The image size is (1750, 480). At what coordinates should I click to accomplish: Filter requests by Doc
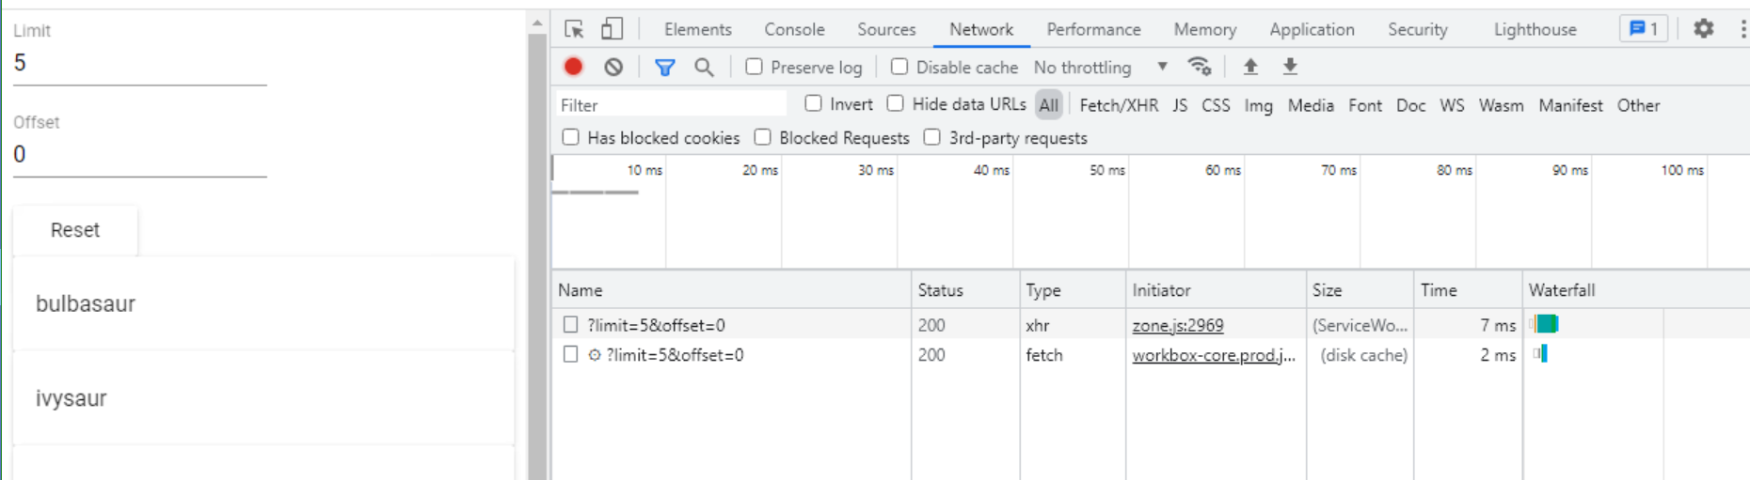pos(1410,105)
